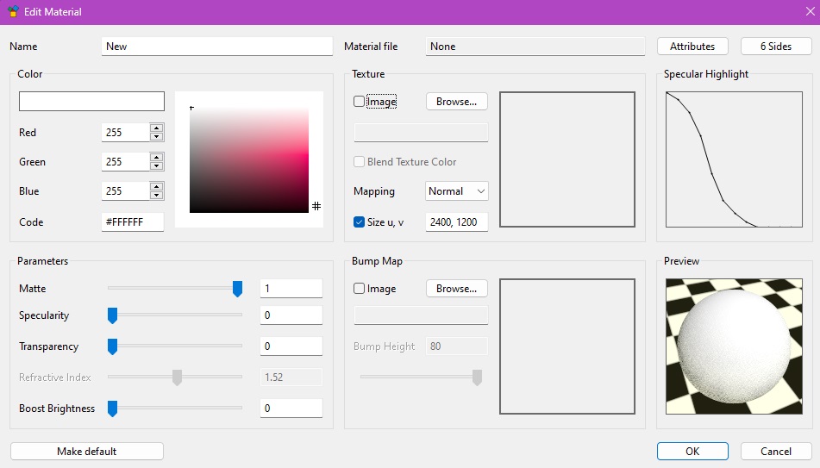Pick a color in the gradient picker

pos(249,160)
